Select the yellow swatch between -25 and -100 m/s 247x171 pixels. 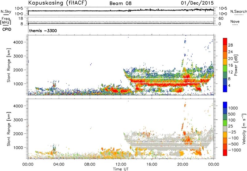tap(225, 135)
